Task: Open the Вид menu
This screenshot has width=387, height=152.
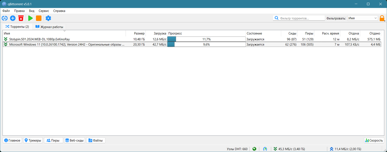Action: click(32, 11)
